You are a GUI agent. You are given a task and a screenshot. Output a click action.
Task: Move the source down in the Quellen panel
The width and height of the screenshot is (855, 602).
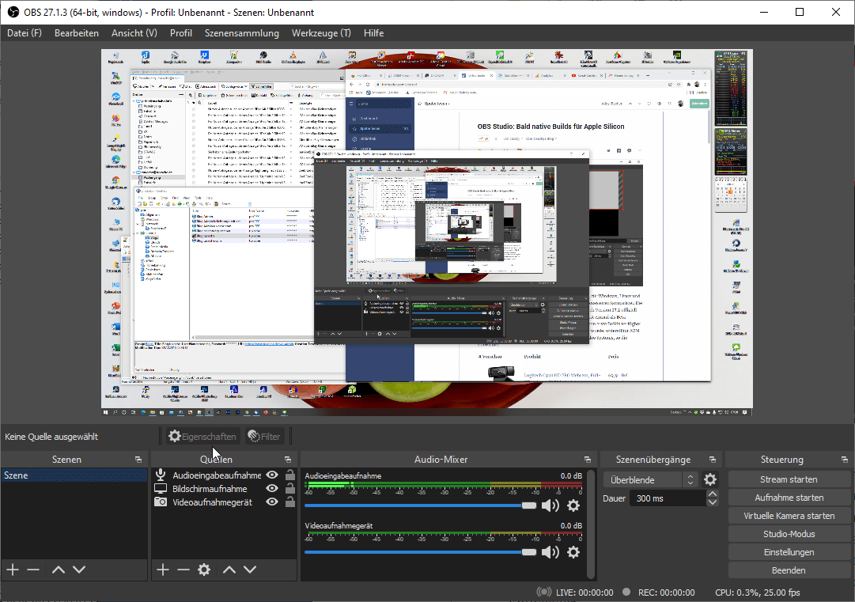pos(250,570)
